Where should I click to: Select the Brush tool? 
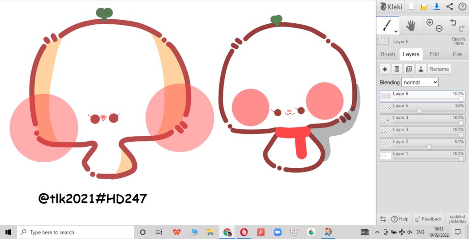click(387, 25)
